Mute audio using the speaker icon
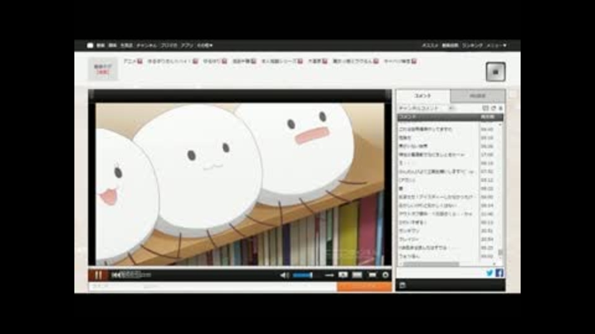The image size is (595, 334). coord(284,275)
